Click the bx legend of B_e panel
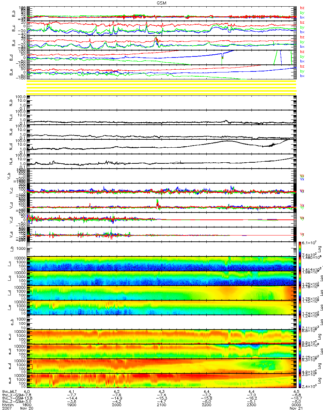323x418 pixels. click(302, 76)
